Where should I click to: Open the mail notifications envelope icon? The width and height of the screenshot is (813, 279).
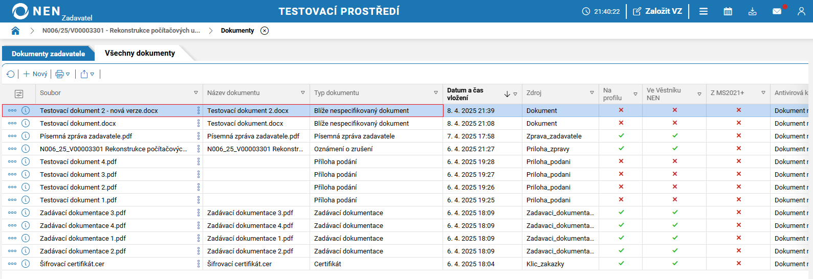coord(777,11)
